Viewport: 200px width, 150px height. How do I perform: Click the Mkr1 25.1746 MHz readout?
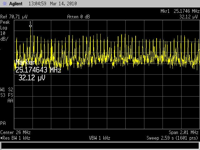179,11
